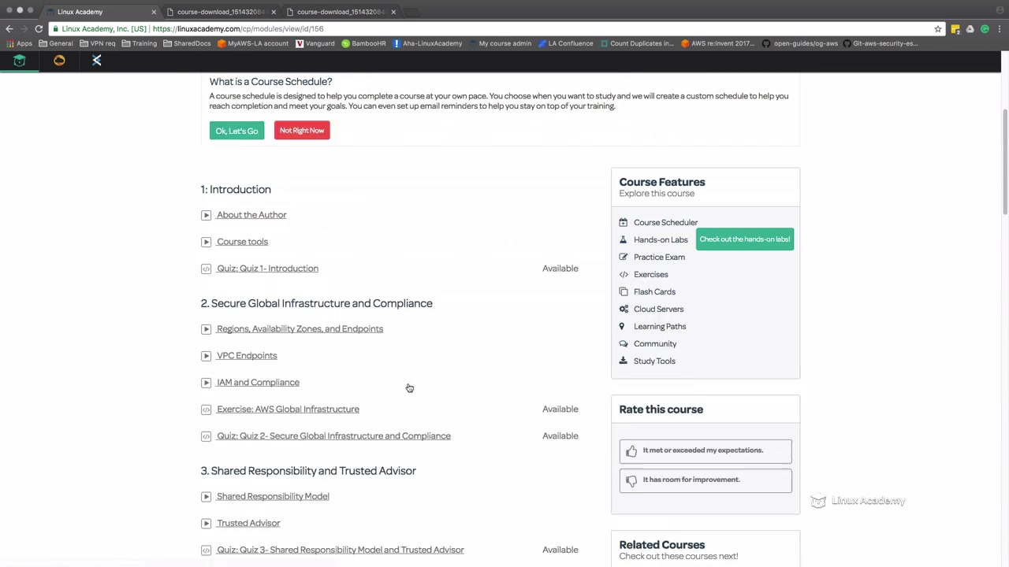Click the flask icon beside Hands-on Labs

[624, 240]
